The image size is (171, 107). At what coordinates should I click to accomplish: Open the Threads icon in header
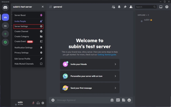tap(113, 7)
